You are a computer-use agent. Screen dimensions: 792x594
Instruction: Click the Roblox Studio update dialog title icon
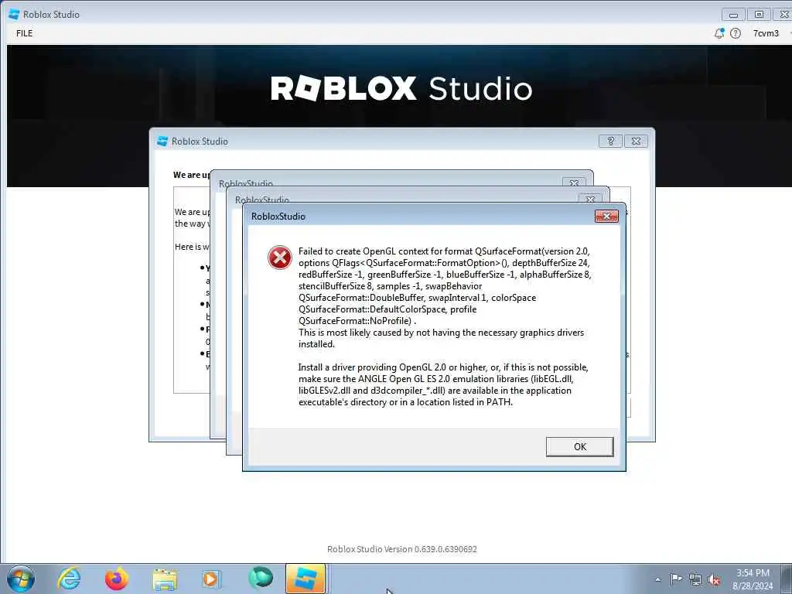162,142
